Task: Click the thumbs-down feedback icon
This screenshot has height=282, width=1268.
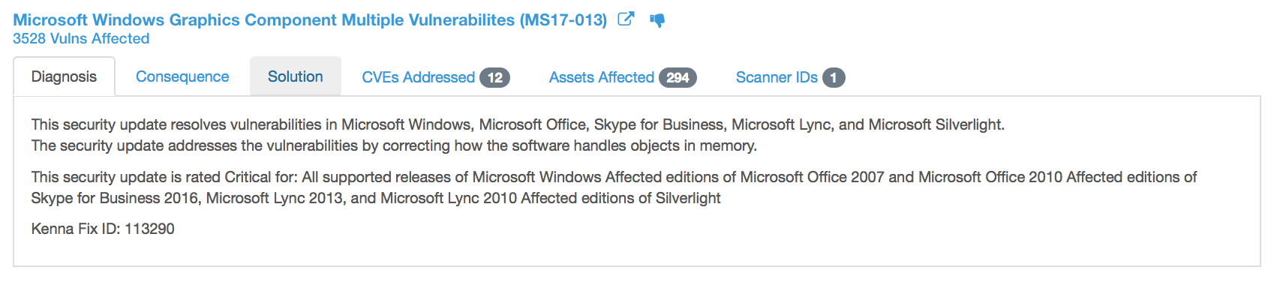Action: (657, 20)
